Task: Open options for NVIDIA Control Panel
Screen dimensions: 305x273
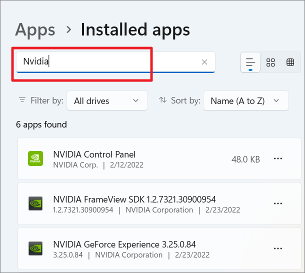Action: [x=278, y=158]
